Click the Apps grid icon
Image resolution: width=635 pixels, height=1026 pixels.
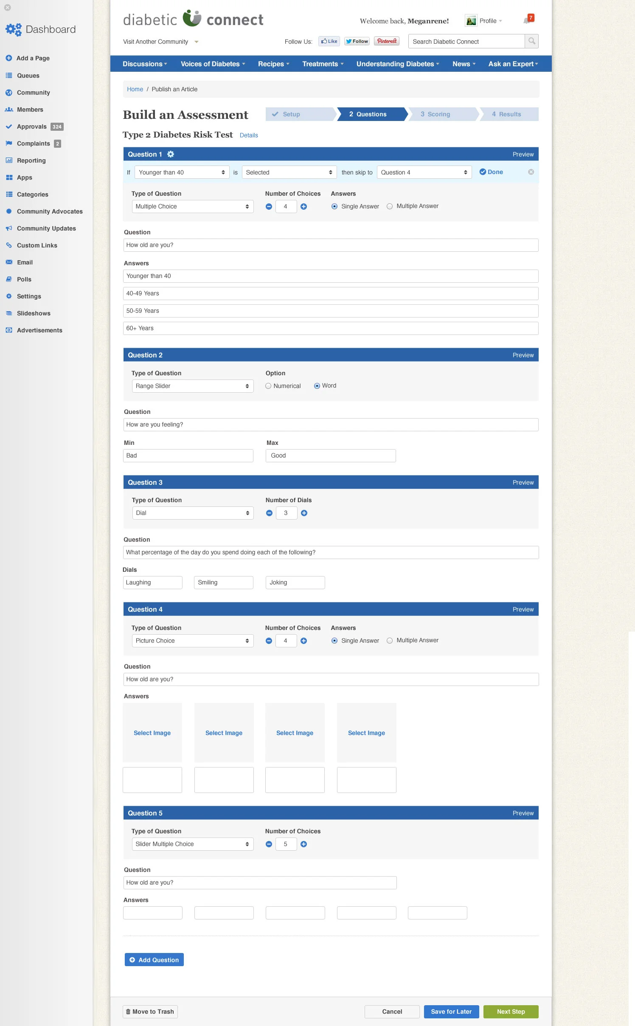pyautogui.click(x=9, y=177)
